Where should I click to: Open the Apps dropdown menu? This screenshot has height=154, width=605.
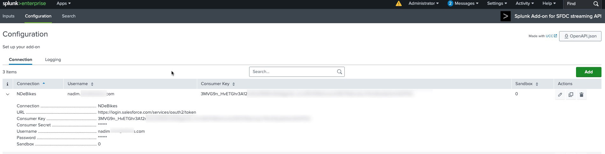pyautogui.click(x=64, y=3)
